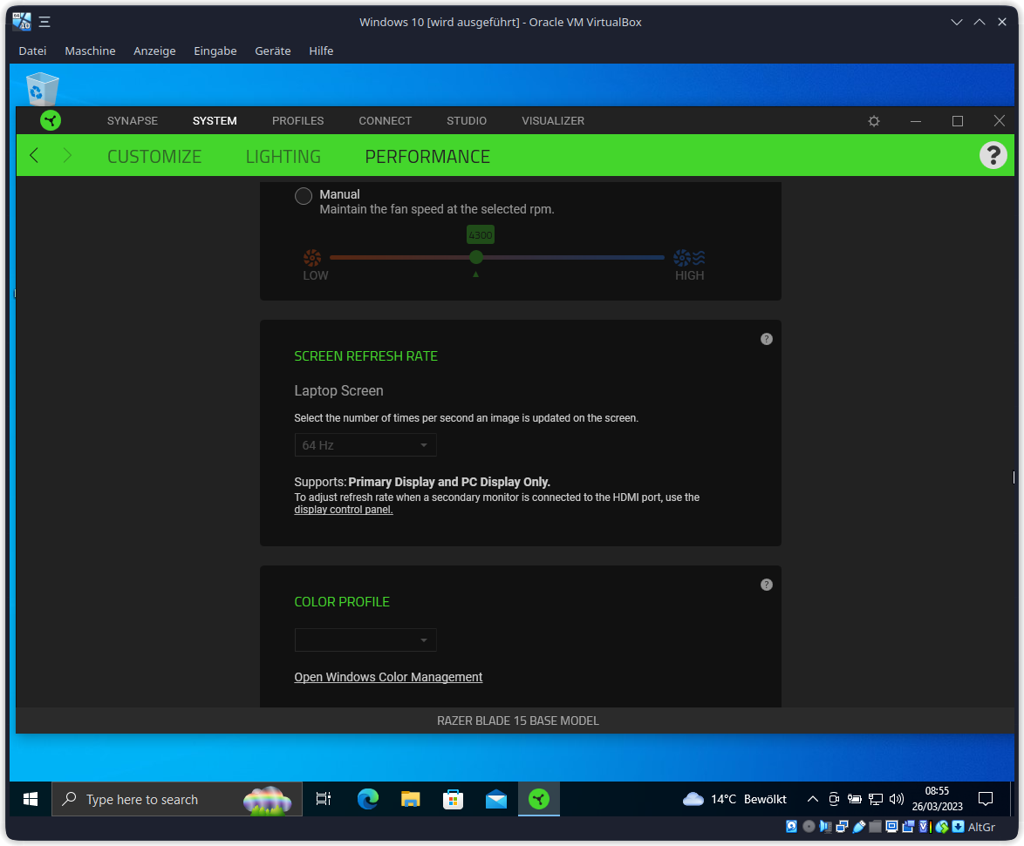The width and height of the screenshot is (1024, 846).
Task: Open help using the green question mark circle
Action: [993, 155]
